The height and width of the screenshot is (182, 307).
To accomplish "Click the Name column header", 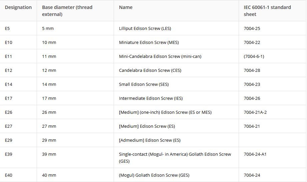I will click(x=126, y=7).
